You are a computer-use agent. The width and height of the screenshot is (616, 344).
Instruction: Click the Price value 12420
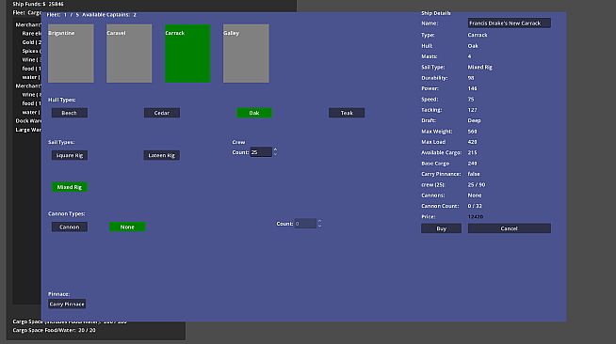click(x=476, y=216)
